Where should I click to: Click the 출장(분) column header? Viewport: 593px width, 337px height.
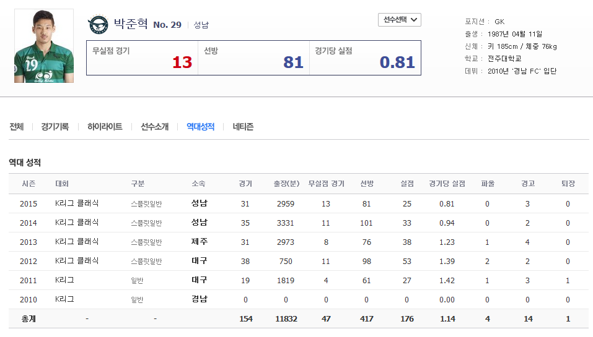(x=286, y=184)
